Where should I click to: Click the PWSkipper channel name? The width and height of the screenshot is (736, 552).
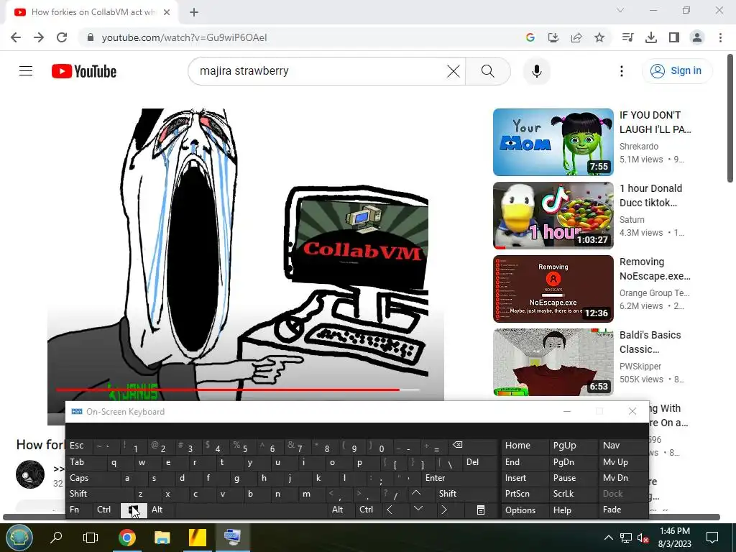point(640,366)
